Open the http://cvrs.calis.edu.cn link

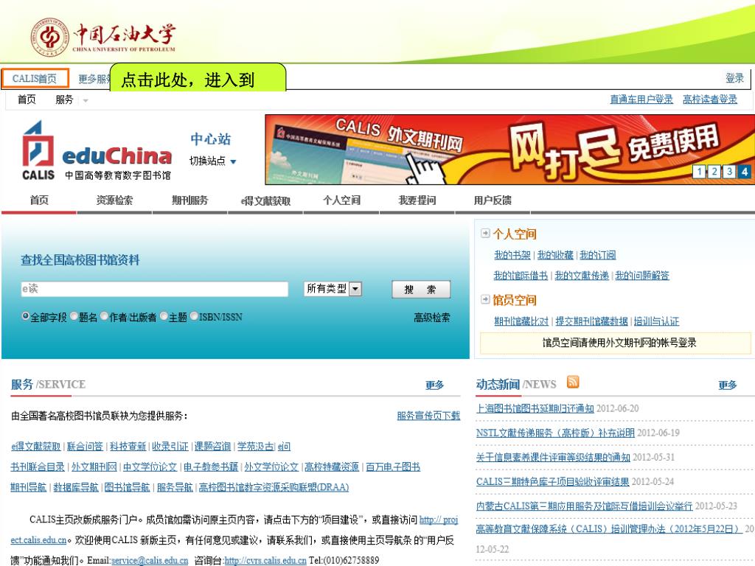265,560
